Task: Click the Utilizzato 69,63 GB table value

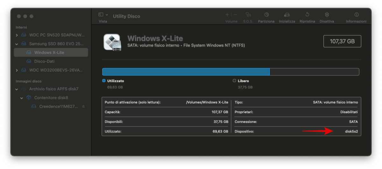Action: tap(221, 131)
